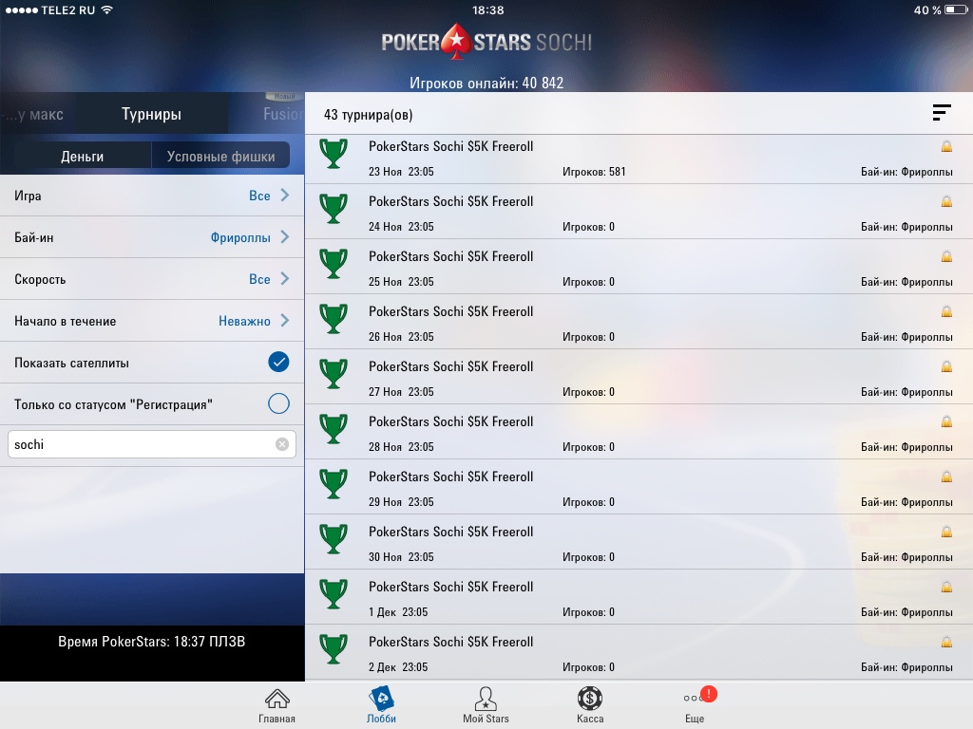
Task: Tap lock icon on 2 Дек tournament
Action: coord(946,643)
